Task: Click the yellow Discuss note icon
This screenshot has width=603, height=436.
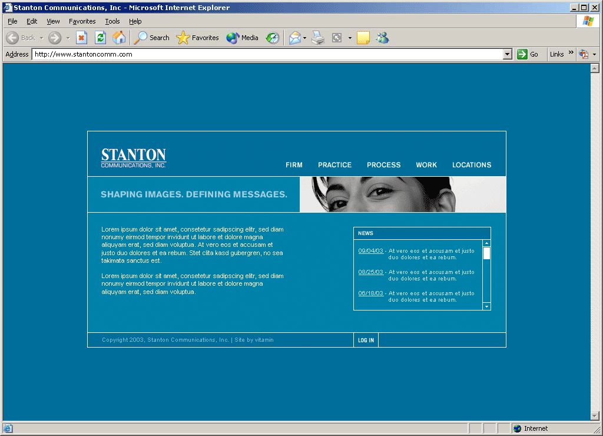Action: pos(363,38)
